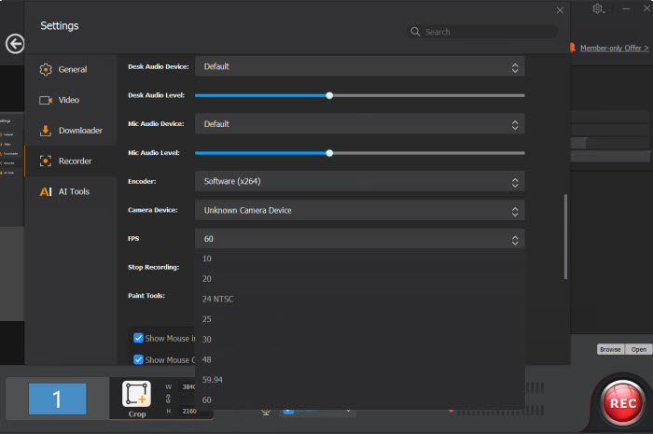The height and width of the screenshot is (434, 653).
Task: Click the Video camera icon in sidebar
Action: coord(46,101)
